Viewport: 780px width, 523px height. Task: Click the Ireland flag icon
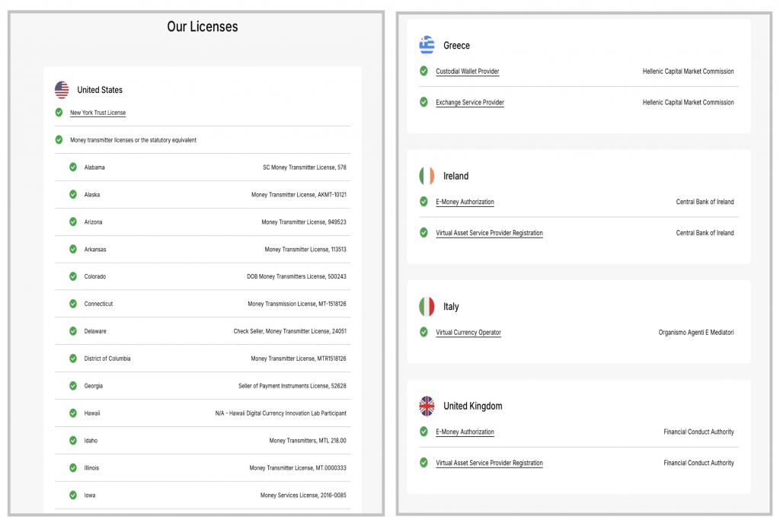pos(427,176)
